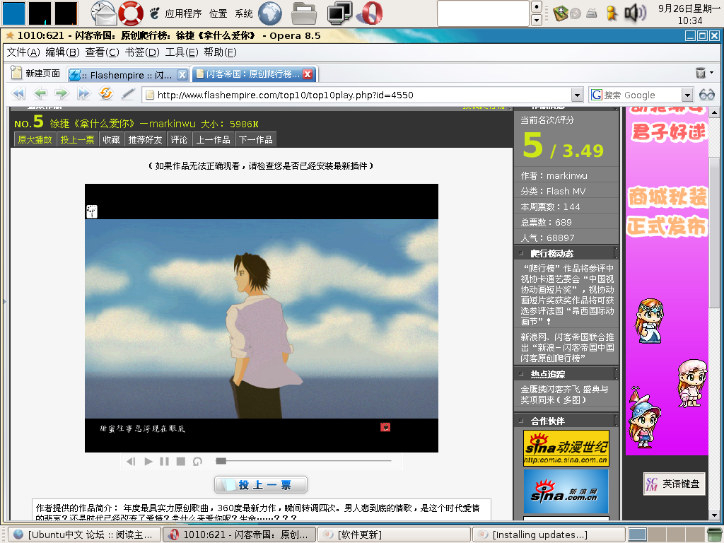Click the glasses icon beside the search box
The height and width of the screenshot is (543, 724).
click(707, 95)
